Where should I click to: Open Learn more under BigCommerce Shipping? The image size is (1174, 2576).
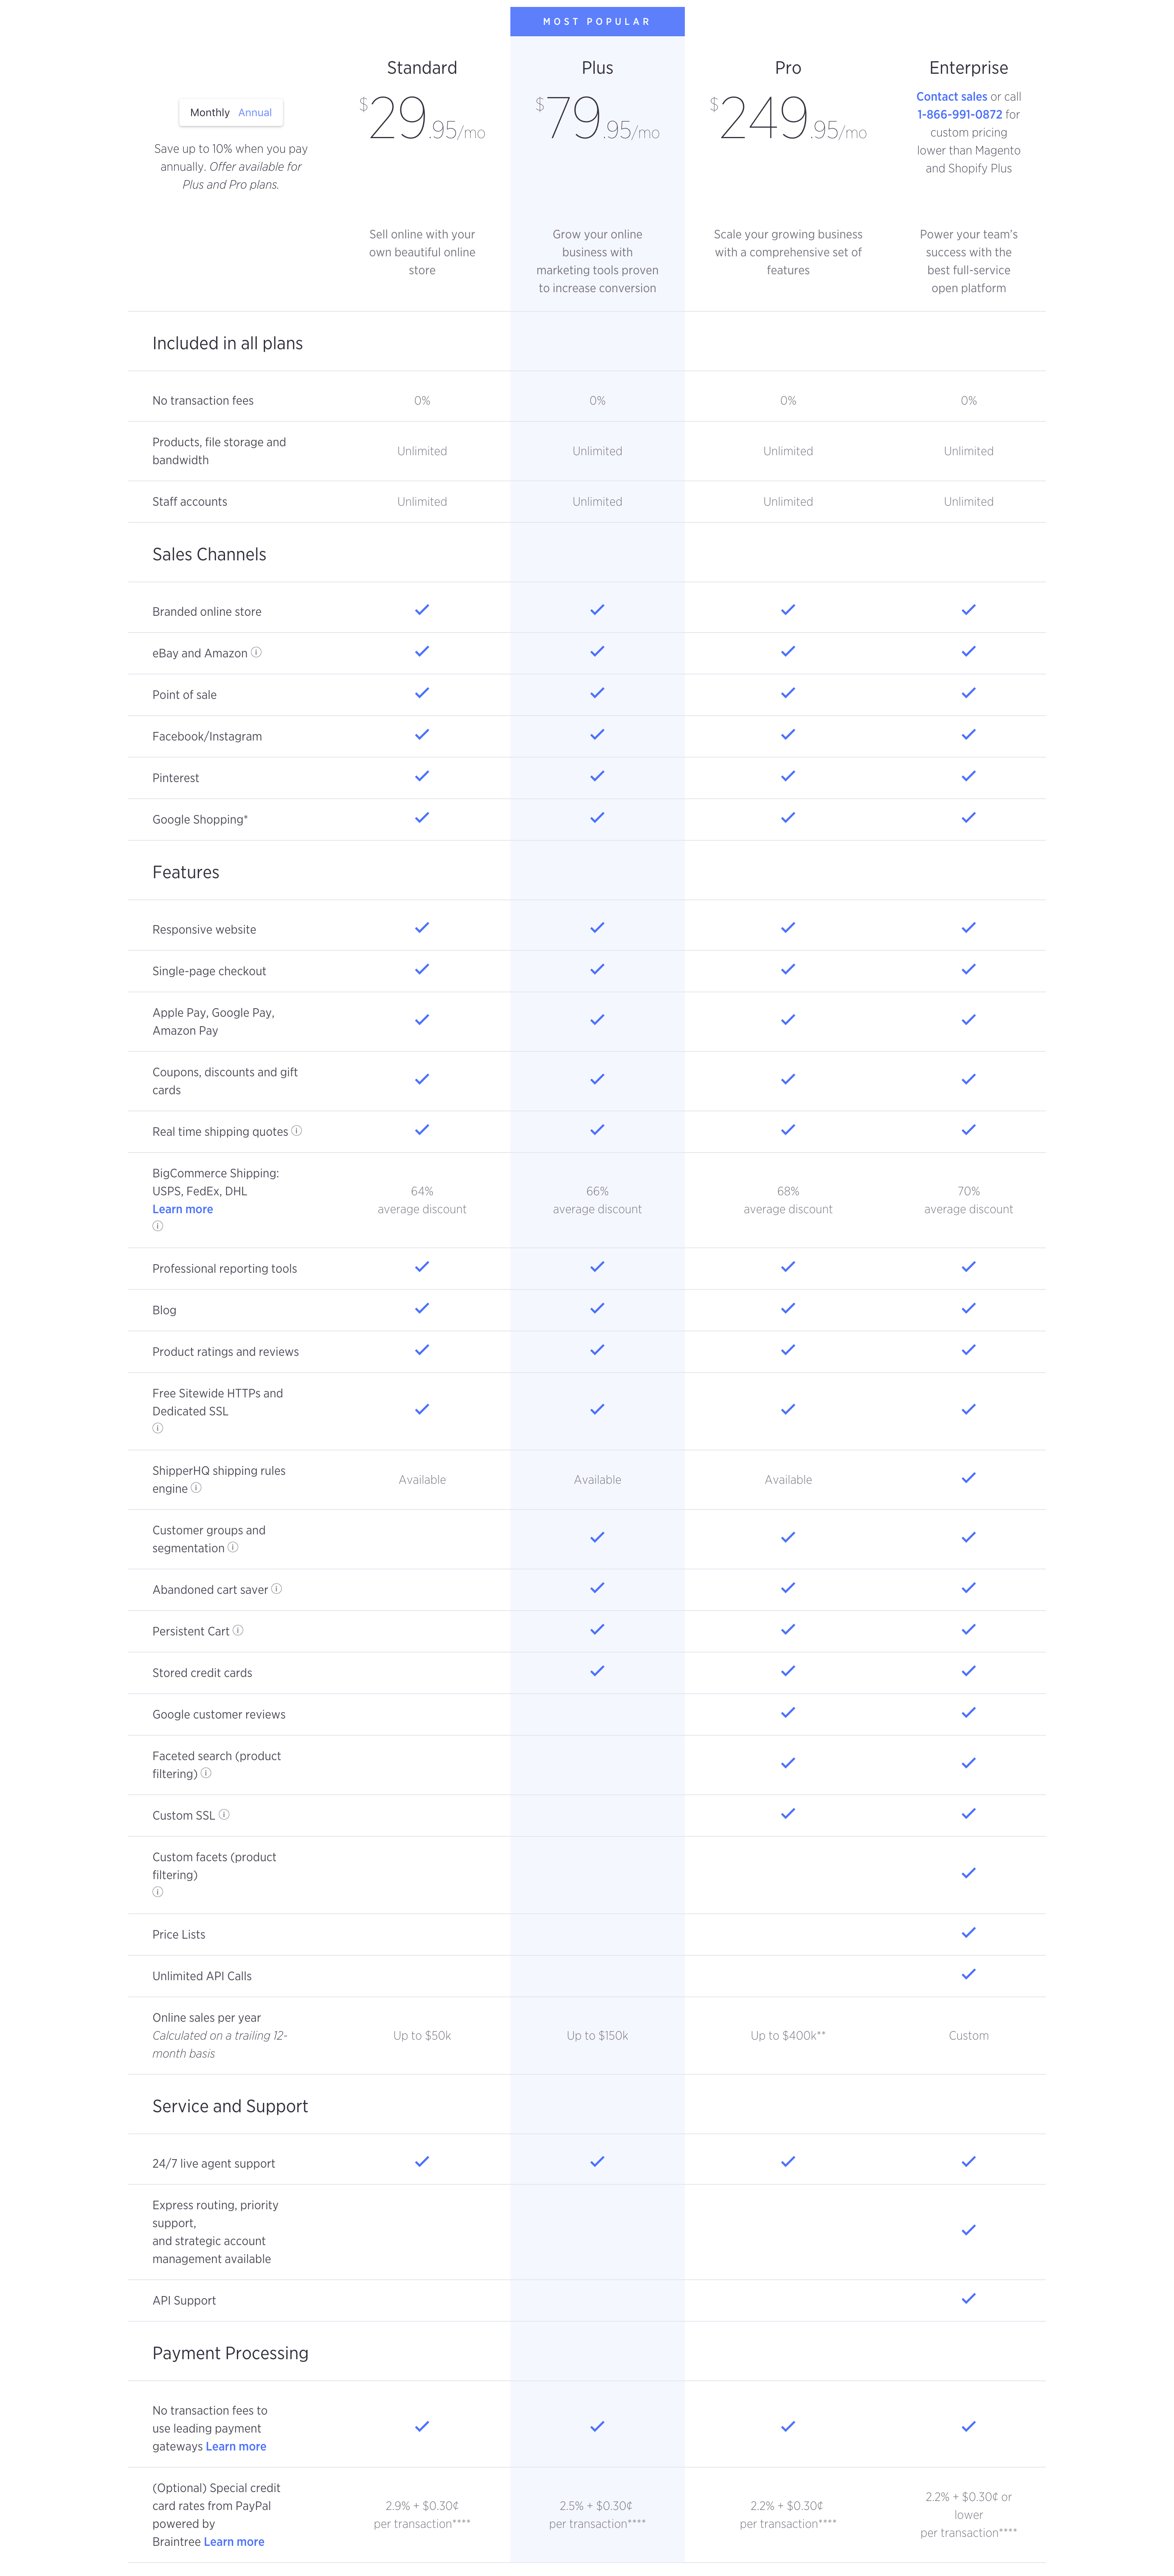[x=182, y=1209]
